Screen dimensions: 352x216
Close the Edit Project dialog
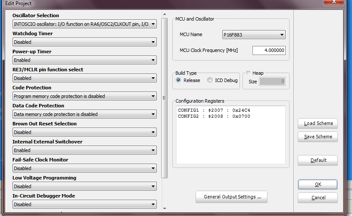[333, 2]
